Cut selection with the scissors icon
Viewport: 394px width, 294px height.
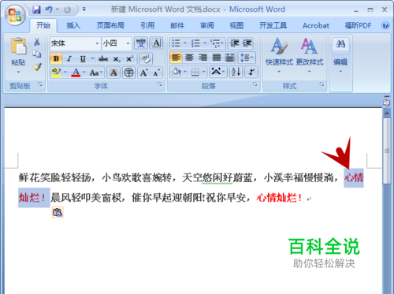37,42
